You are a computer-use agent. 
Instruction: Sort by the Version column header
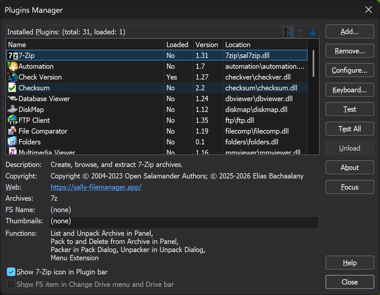pyautogui.click(x=208, y=45)
